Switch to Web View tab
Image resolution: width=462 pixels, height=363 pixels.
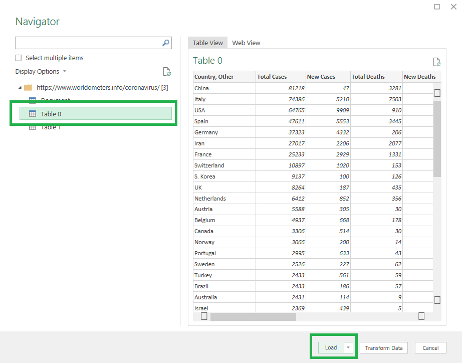[246, 43]
